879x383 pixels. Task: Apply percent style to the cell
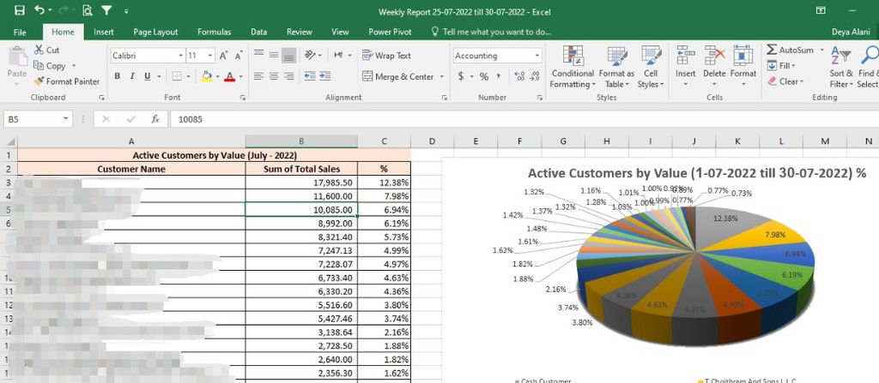click(x=484, y=77)
